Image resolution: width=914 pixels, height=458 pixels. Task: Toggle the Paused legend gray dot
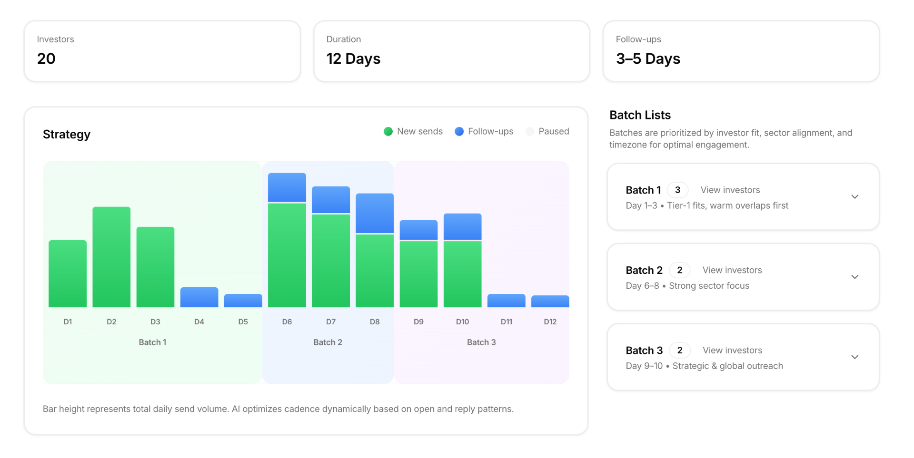[x=529, y=132]
